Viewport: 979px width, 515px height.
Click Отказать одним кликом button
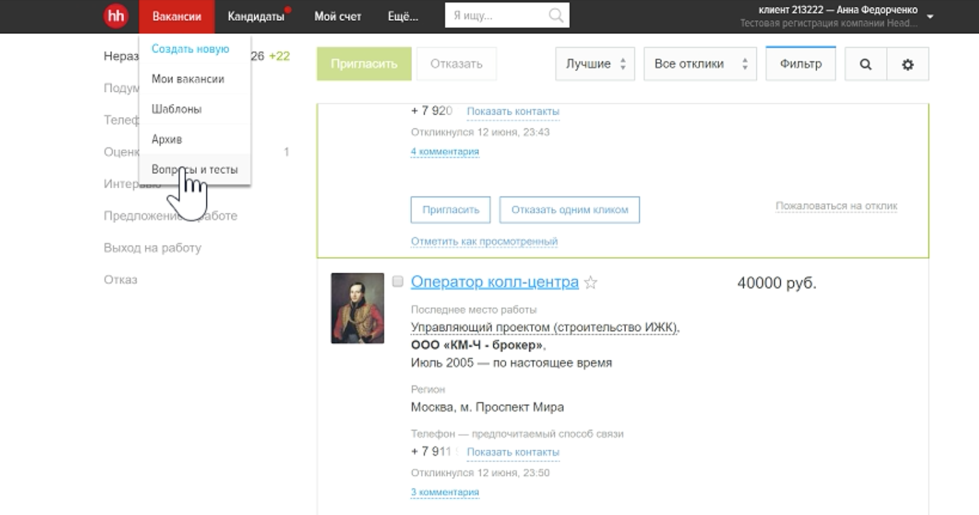[569, 210]
